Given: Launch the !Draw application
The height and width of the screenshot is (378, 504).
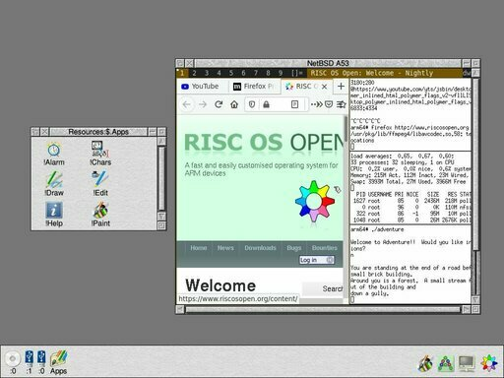Looking at the screenshot, I should 54,184.
